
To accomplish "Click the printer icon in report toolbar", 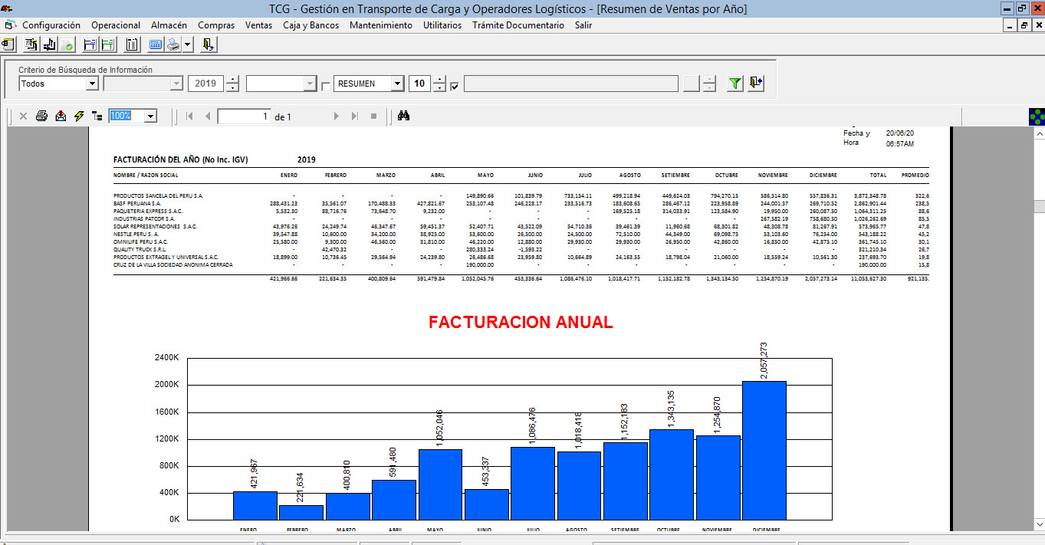I will 41,117.
